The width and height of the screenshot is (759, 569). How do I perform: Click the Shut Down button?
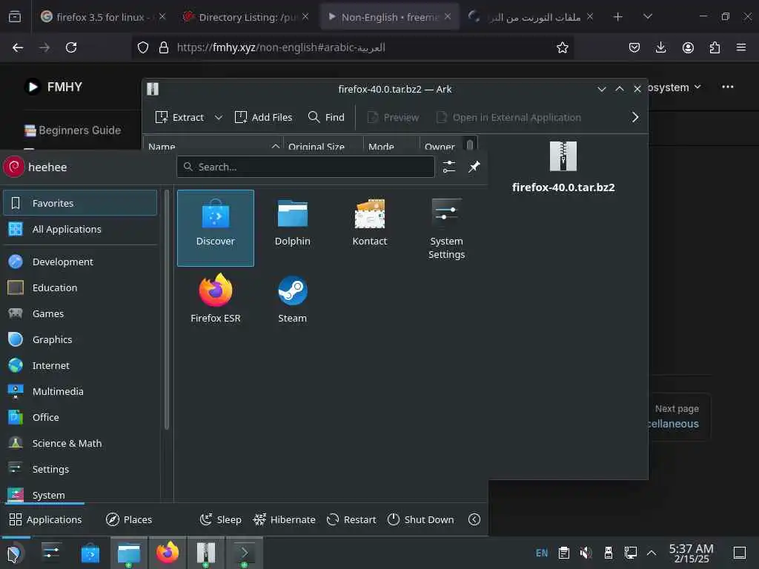[x=421, y=519]
